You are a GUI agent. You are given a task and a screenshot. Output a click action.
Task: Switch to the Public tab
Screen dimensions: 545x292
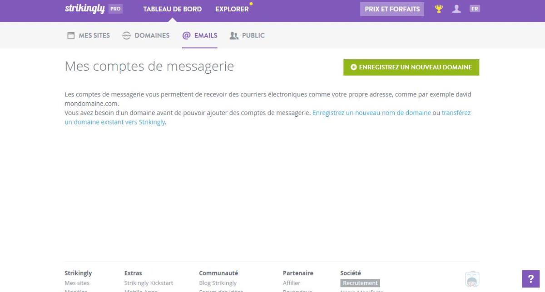248,35
